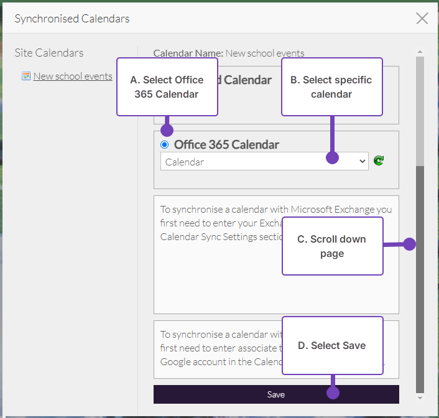439x418 pixels.
Task: Click the Site Calendars heading
Action: (x=49, y=53)
